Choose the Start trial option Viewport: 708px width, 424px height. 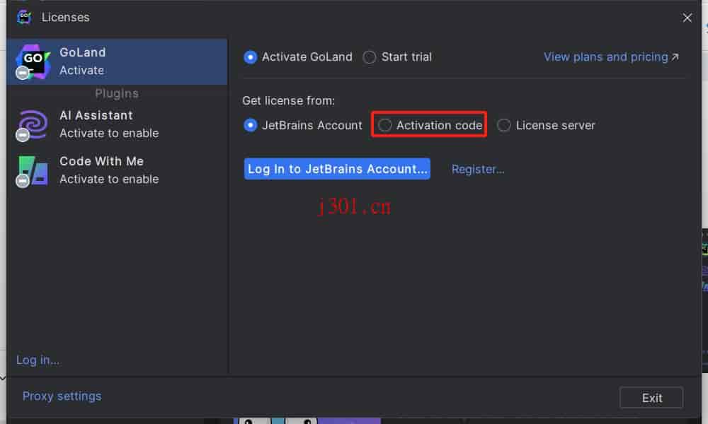click(370, 57)
